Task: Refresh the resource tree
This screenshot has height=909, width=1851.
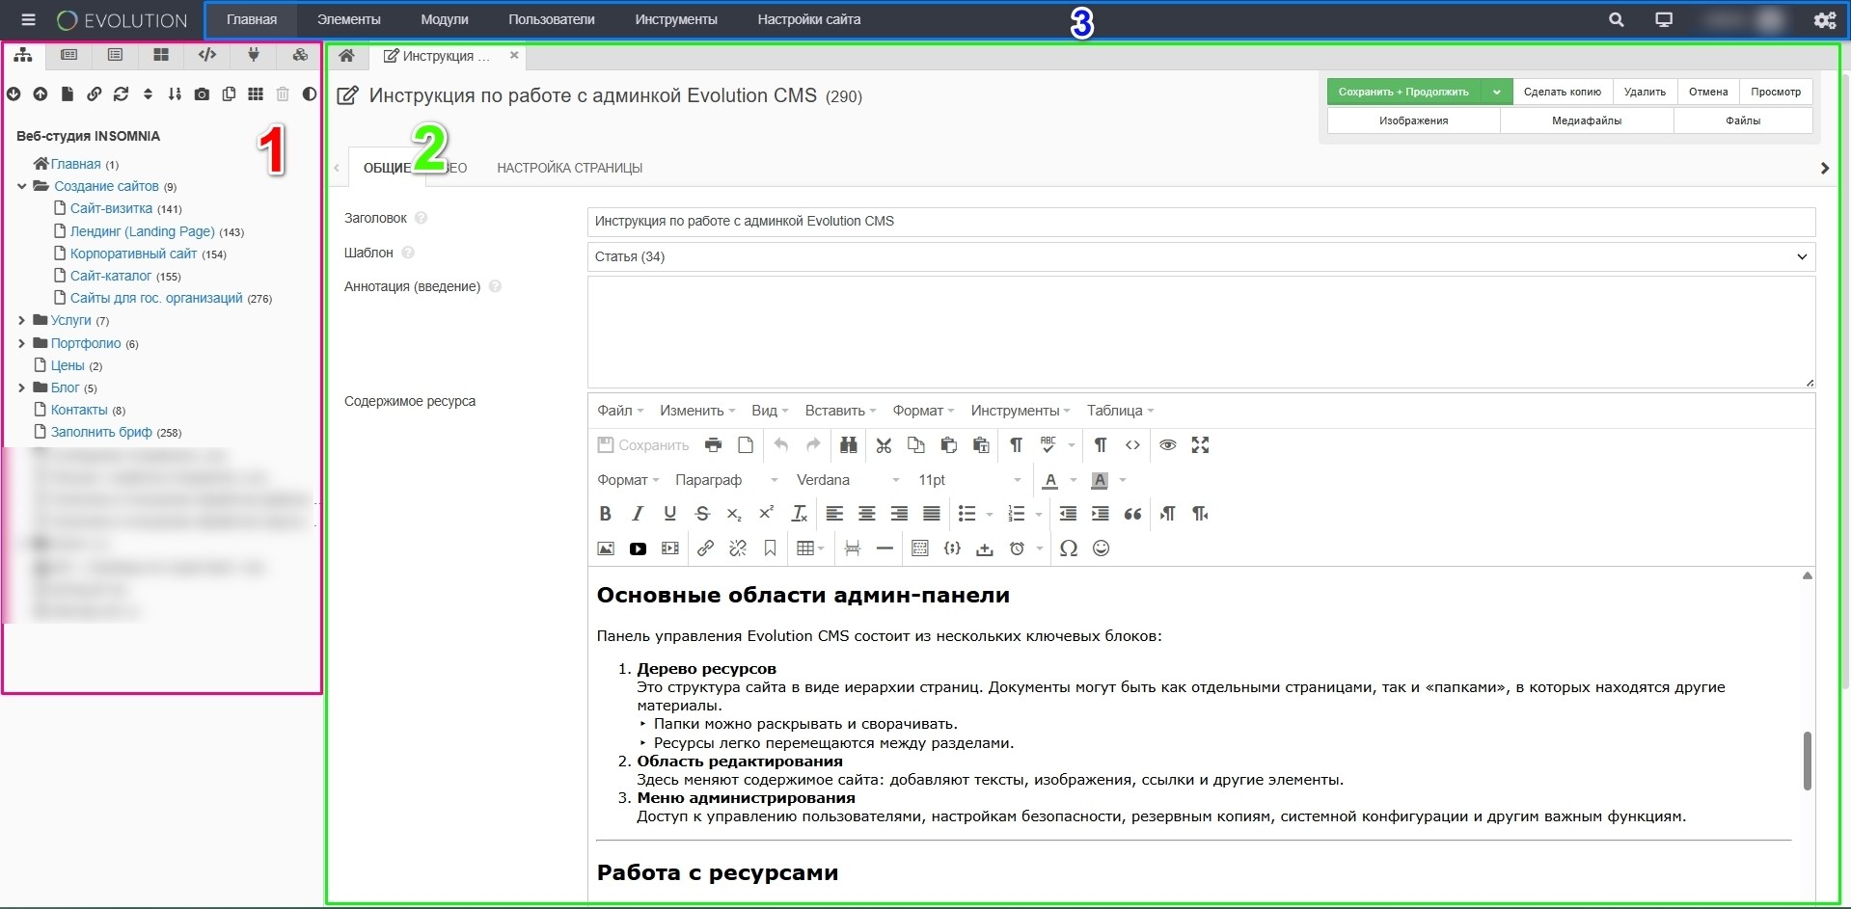Action: 121,94
